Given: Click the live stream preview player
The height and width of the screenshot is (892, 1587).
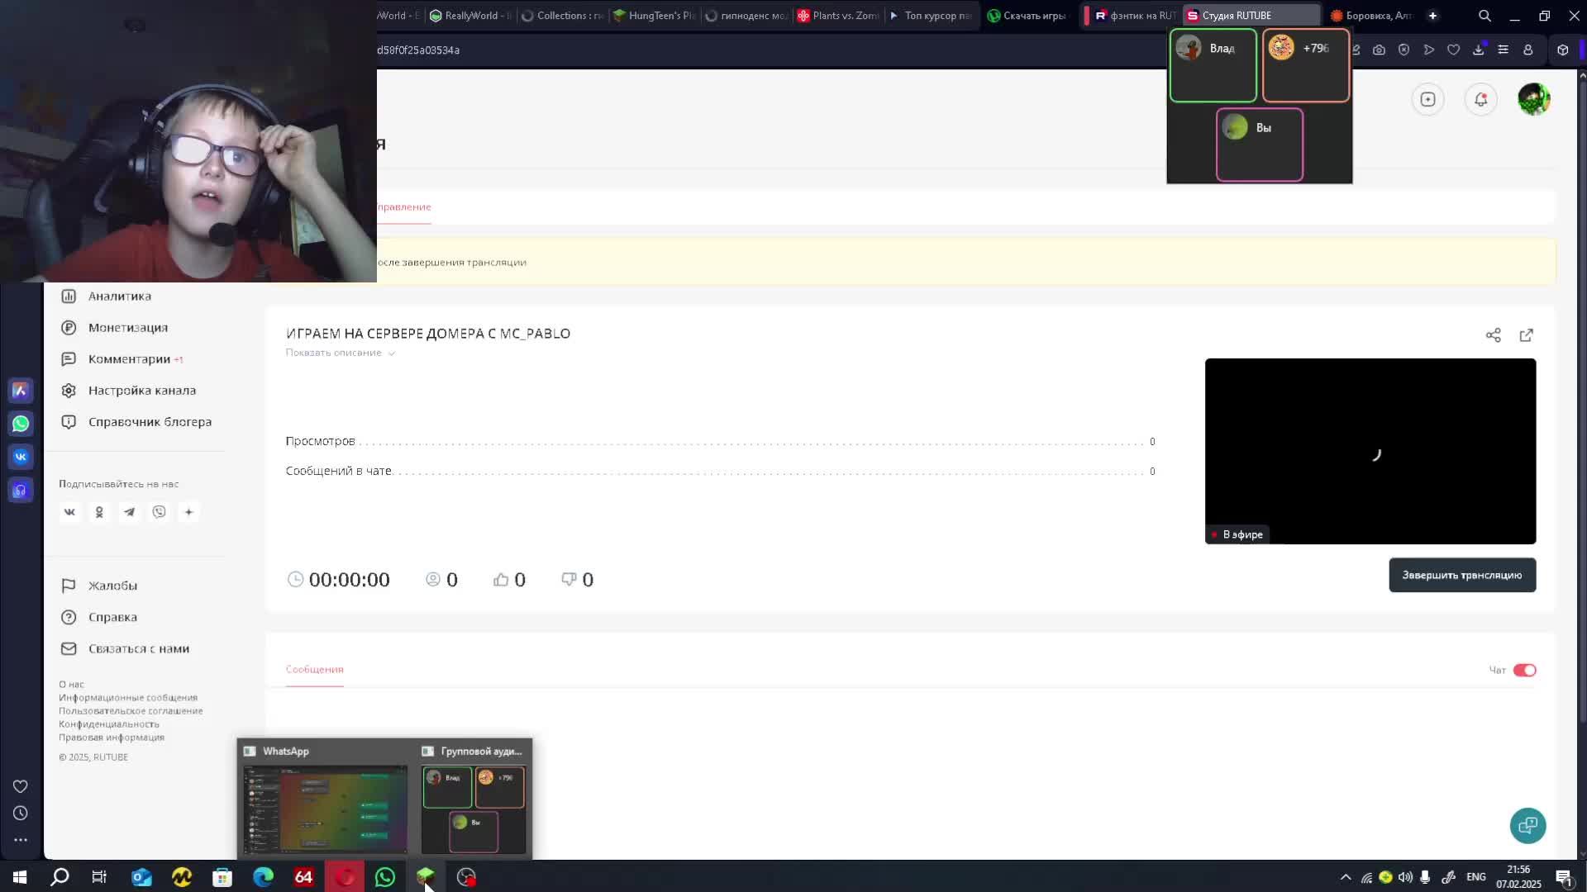Looking at the screenshot, I should pos(1370,451).
